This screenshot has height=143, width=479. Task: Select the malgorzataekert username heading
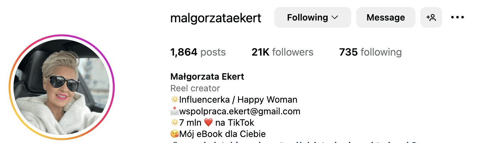[x=216, y=18]
